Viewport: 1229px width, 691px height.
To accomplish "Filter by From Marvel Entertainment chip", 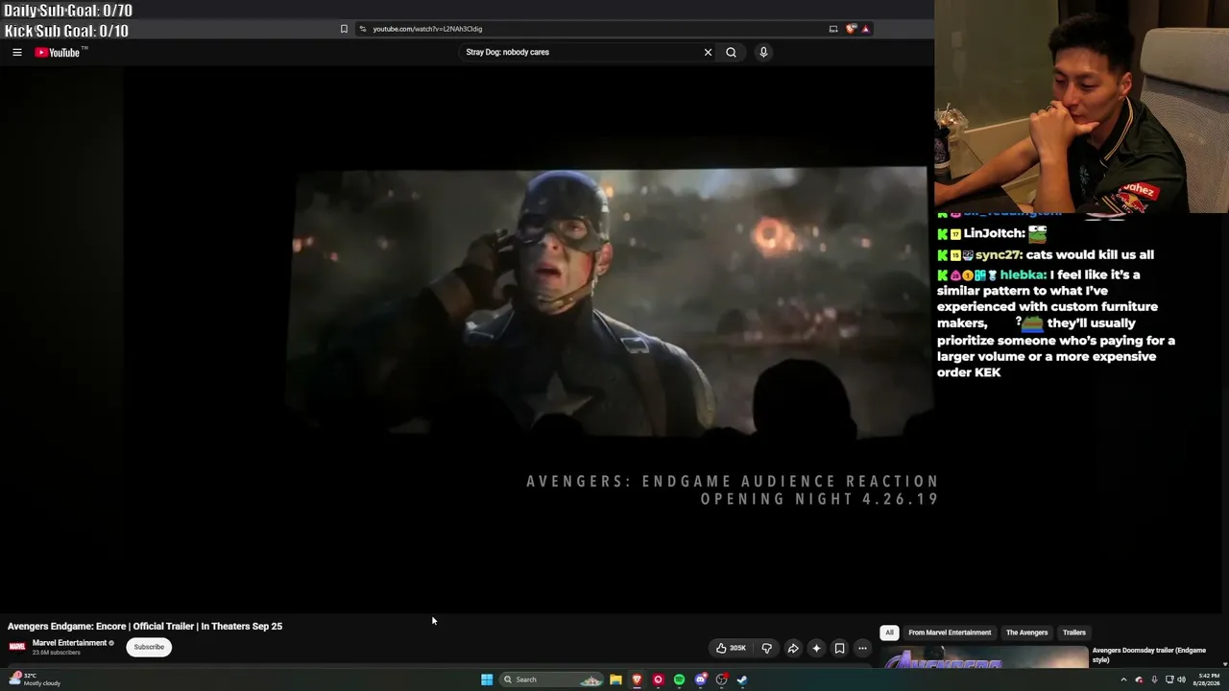I will [950, 632].
